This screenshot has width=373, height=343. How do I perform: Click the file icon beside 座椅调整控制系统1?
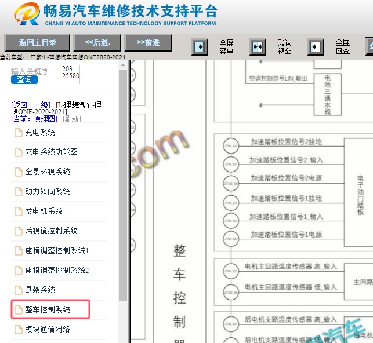(19, 251)
